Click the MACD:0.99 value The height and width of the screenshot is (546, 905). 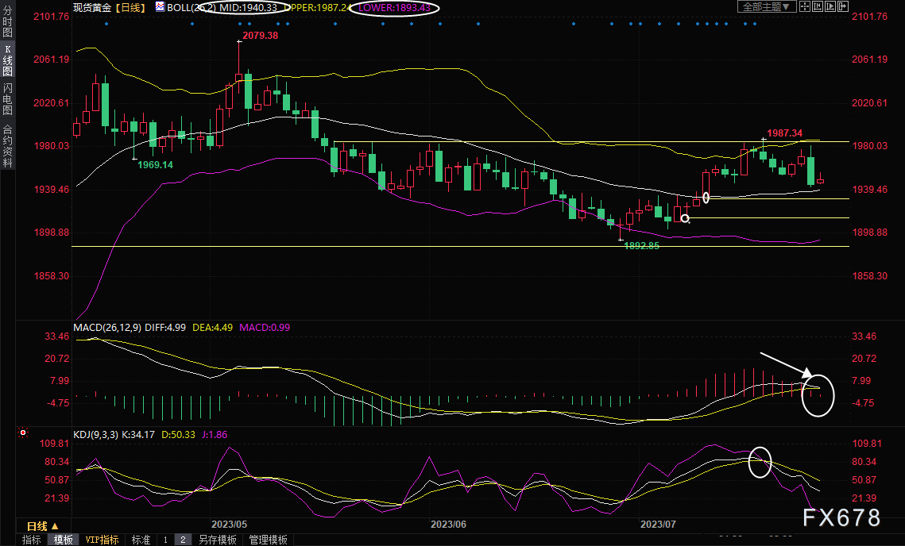265,328
